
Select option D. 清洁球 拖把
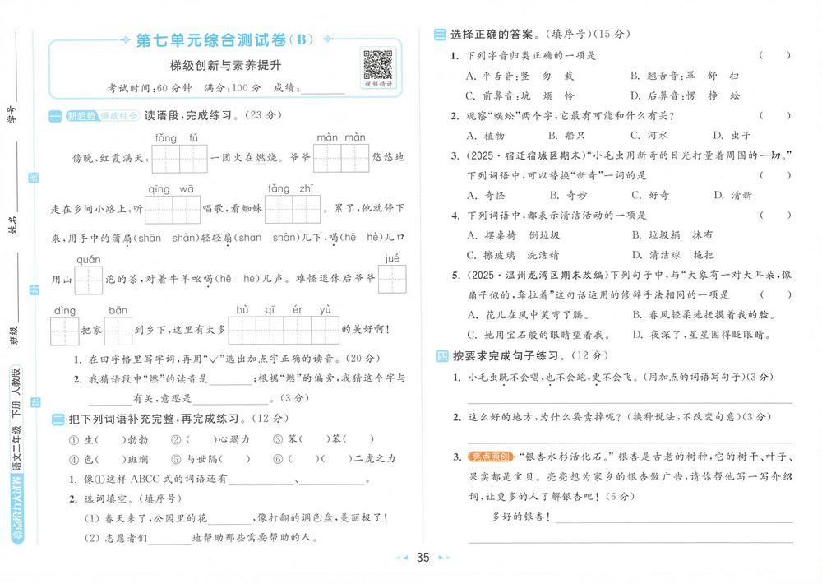click(672, 255)
